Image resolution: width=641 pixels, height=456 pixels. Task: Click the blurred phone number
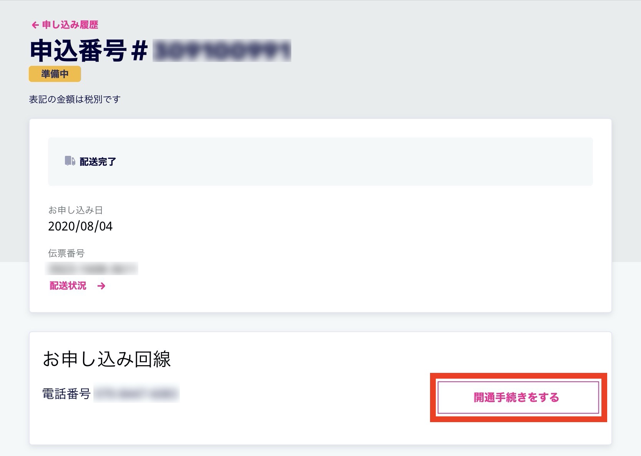(136, 394)
